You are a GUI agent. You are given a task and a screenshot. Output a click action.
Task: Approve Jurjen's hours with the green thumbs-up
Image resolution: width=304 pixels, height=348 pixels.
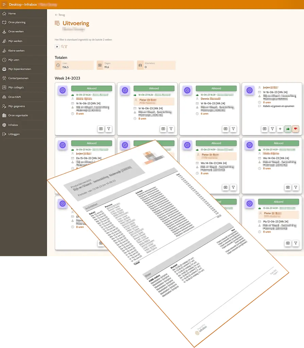[288, 129]
